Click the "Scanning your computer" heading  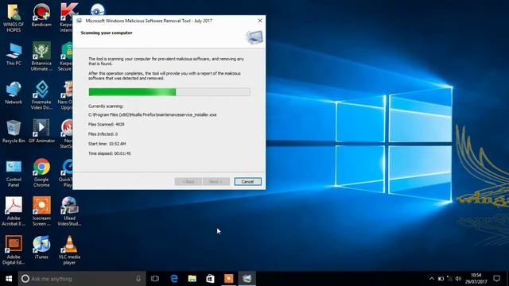pyautogui.click(x=107, y=33)
